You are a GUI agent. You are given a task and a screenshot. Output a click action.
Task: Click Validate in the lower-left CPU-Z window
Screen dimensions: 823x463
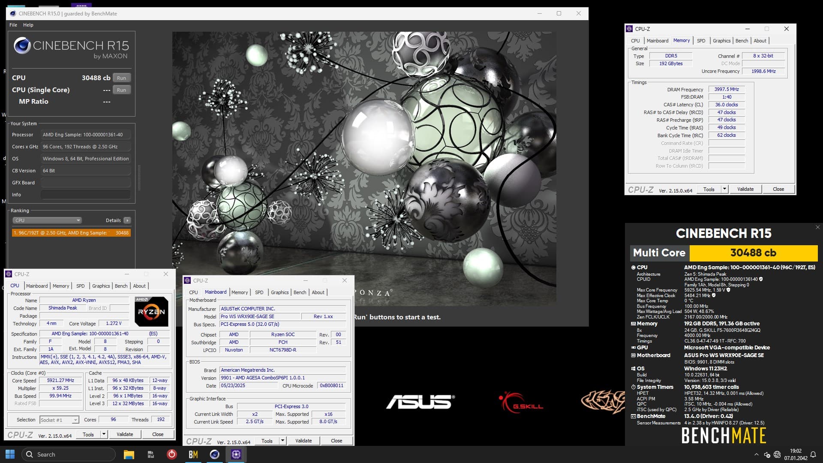tap(125, 434)
